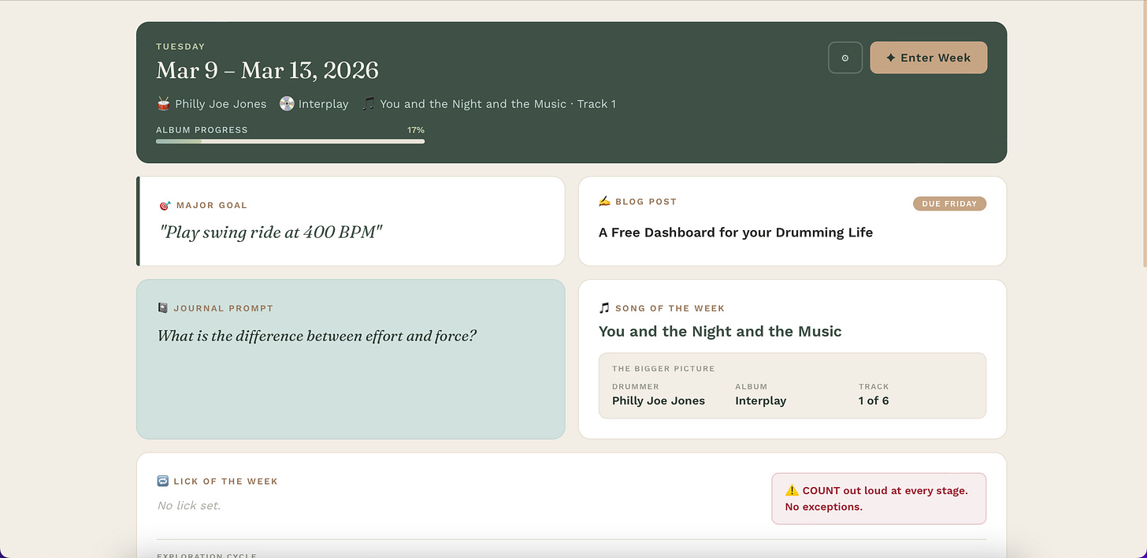The height and width of the screenshot is (558, 1147).
Task: Click the 'No lick set.' placeholder
Action: click(189, 505)
